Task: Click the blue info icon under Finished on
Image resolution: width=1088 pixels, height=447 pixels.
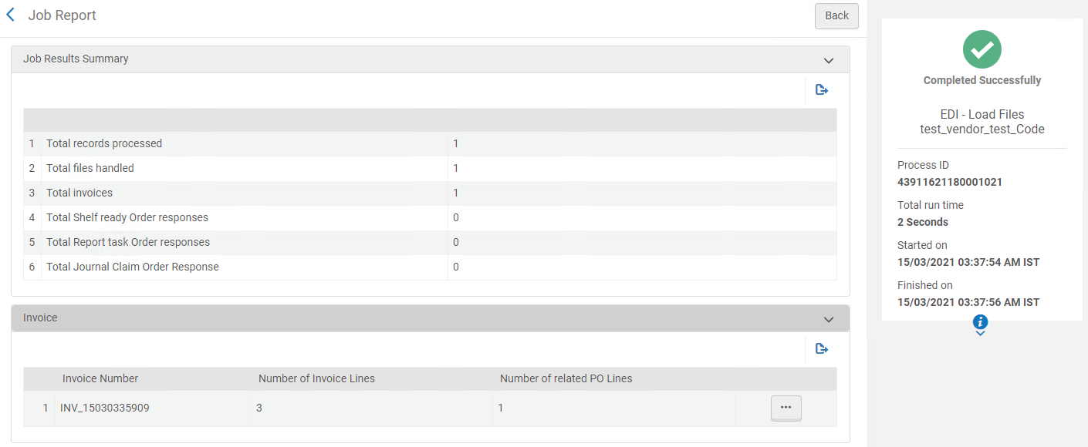Action: click(x=981, y=321)
